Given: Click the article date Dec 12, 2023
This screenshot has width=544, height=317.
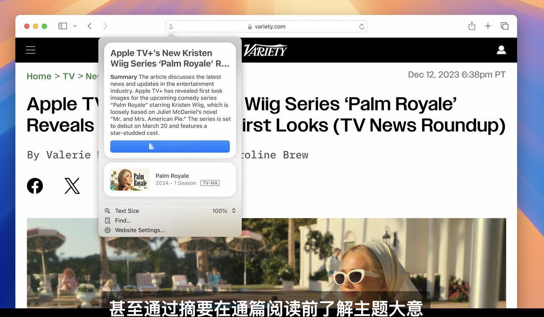Looking at the screenshot, I should [457, 75].
